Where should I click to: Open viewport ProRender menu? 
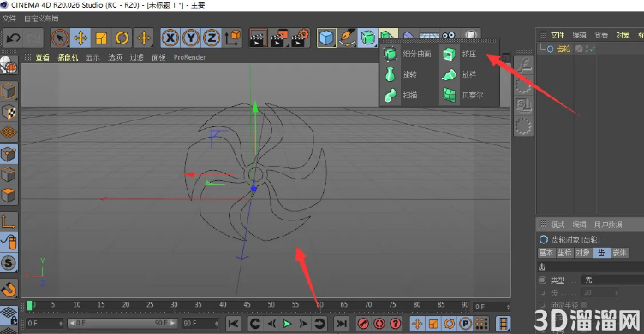[189, 57]
